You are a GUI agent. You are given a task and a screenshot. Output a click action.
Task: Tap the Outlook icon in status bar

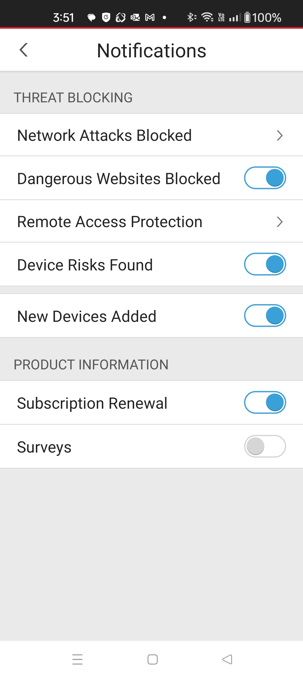click(135, 18)
